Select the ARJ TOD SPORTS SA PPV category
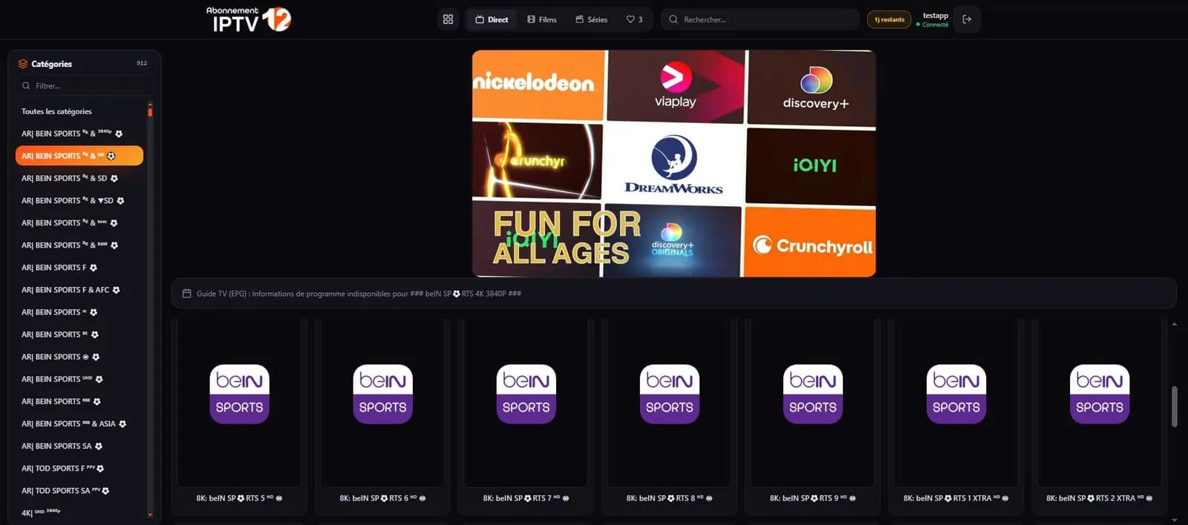 click(79, 490)
